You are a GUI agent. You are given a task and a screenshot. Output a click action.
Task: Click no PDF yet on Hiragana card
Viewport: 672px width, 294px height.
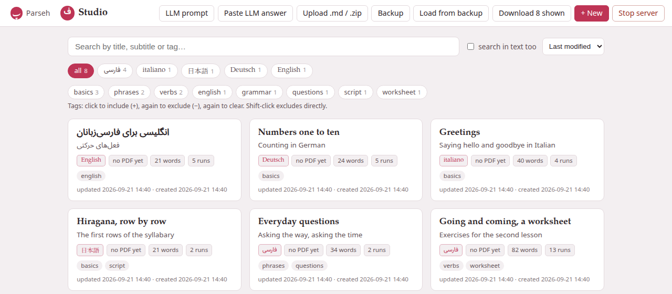(x=126, y=250)
